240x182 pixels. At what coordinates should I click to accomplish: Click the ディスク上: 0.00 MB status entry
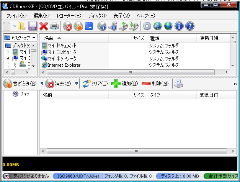coord(179,176)
